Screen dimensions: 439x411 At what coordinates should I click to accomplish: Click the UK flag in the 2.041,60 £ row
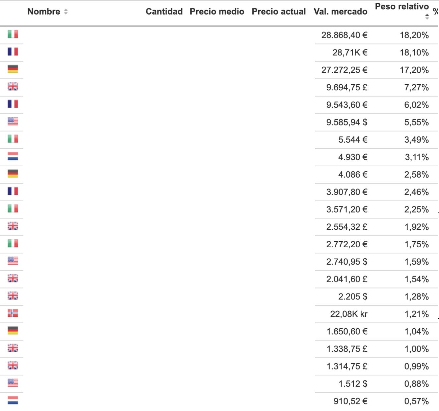click(13, 278)
